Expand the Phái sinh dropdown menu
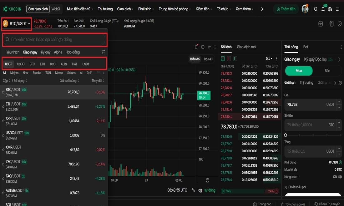 [x=146, y=9]
